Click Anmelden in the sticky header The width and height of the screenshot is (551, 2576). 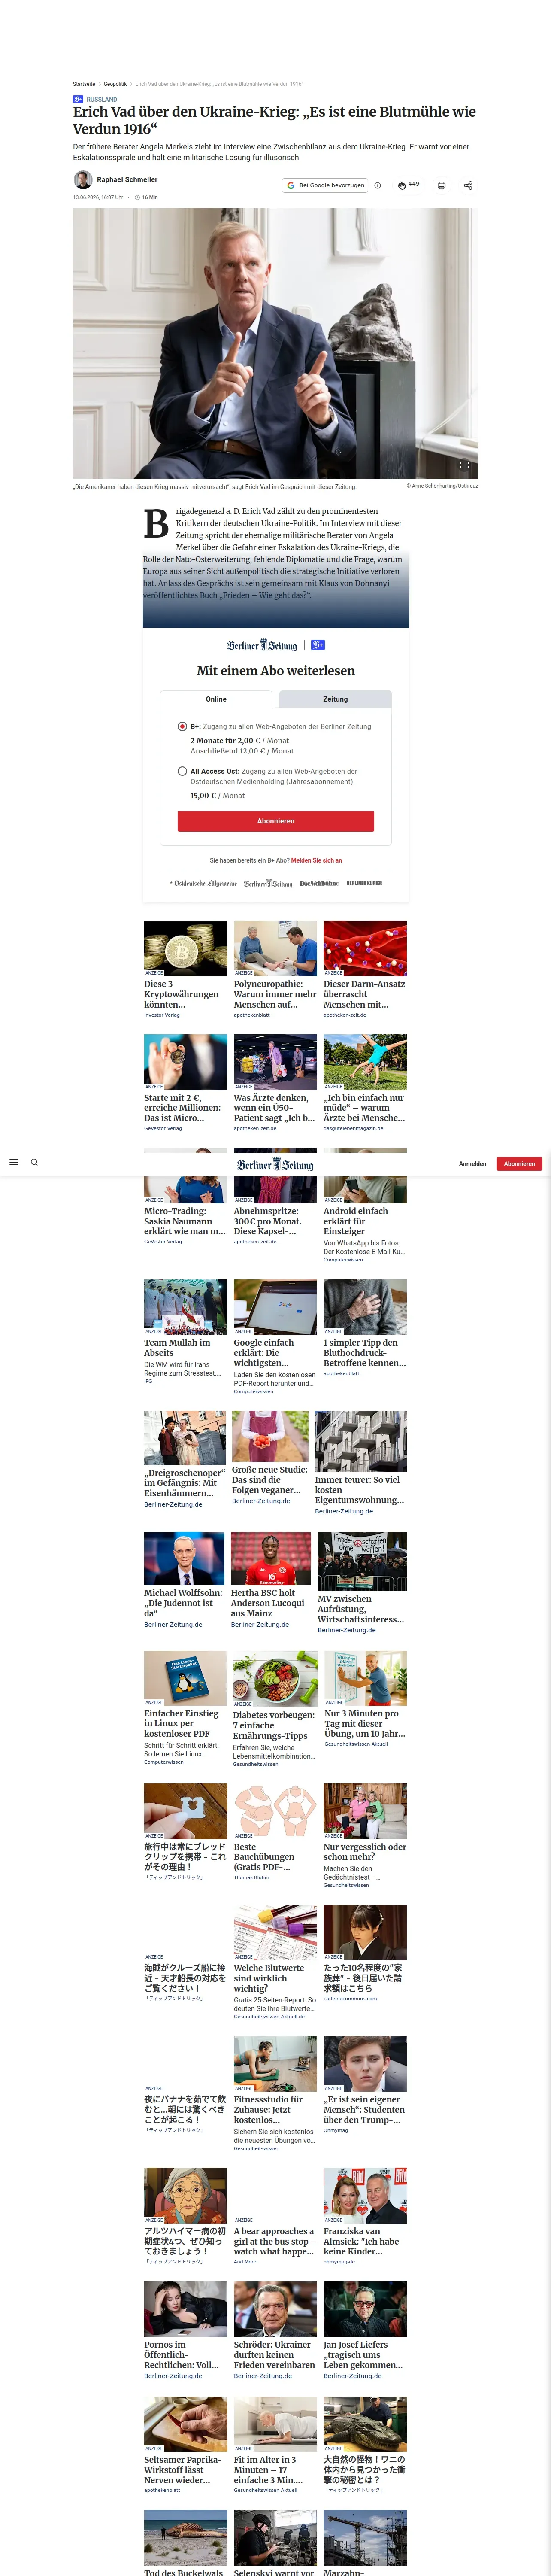coord(472,1164)
